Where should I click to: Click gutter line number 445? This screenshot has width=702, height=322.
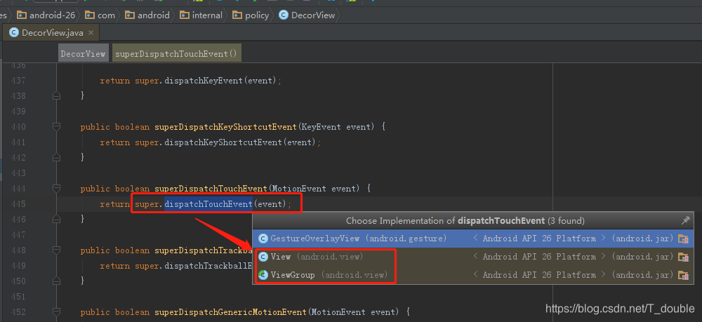pos(17,204)
